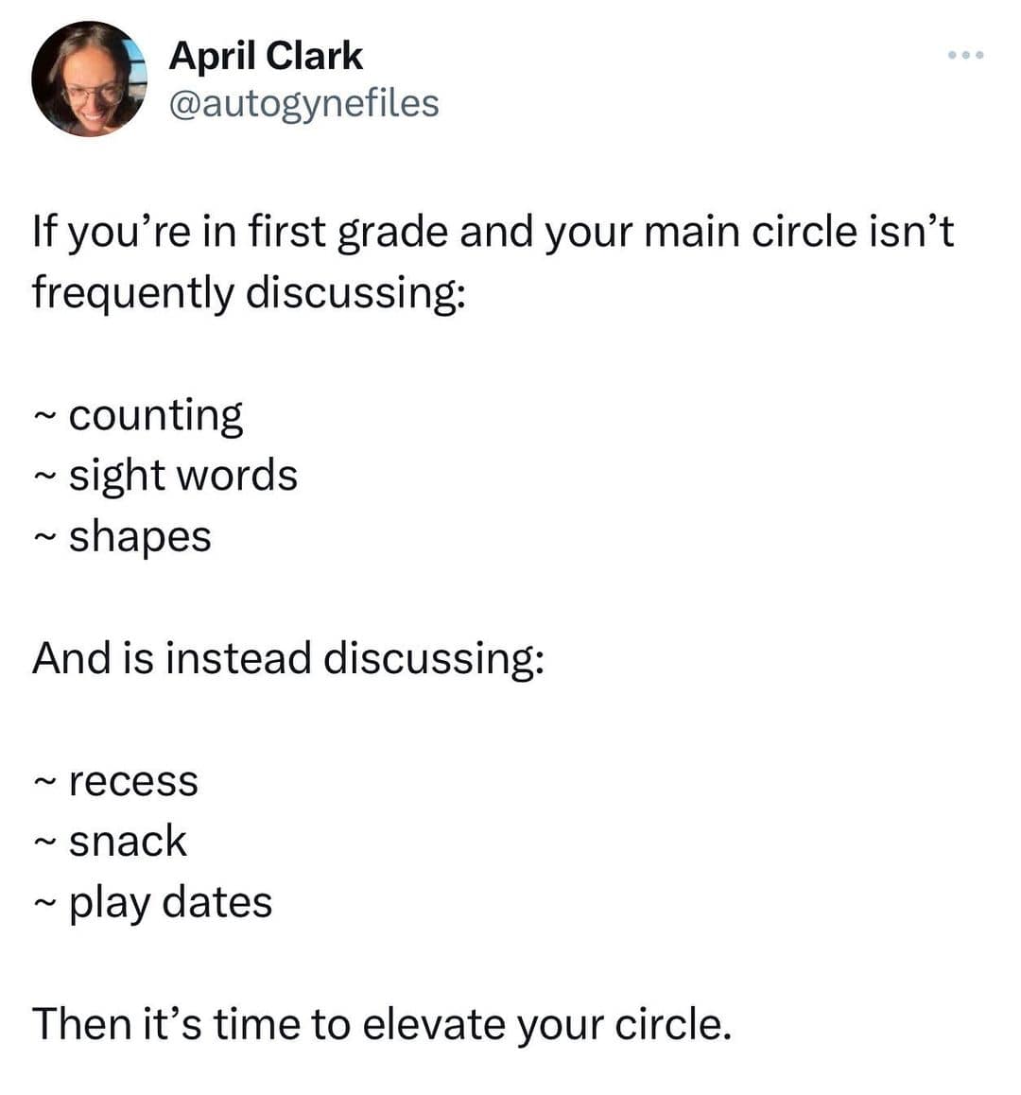
Task: Click the "frequently discussing:" line
Action: tap(249, 292)
